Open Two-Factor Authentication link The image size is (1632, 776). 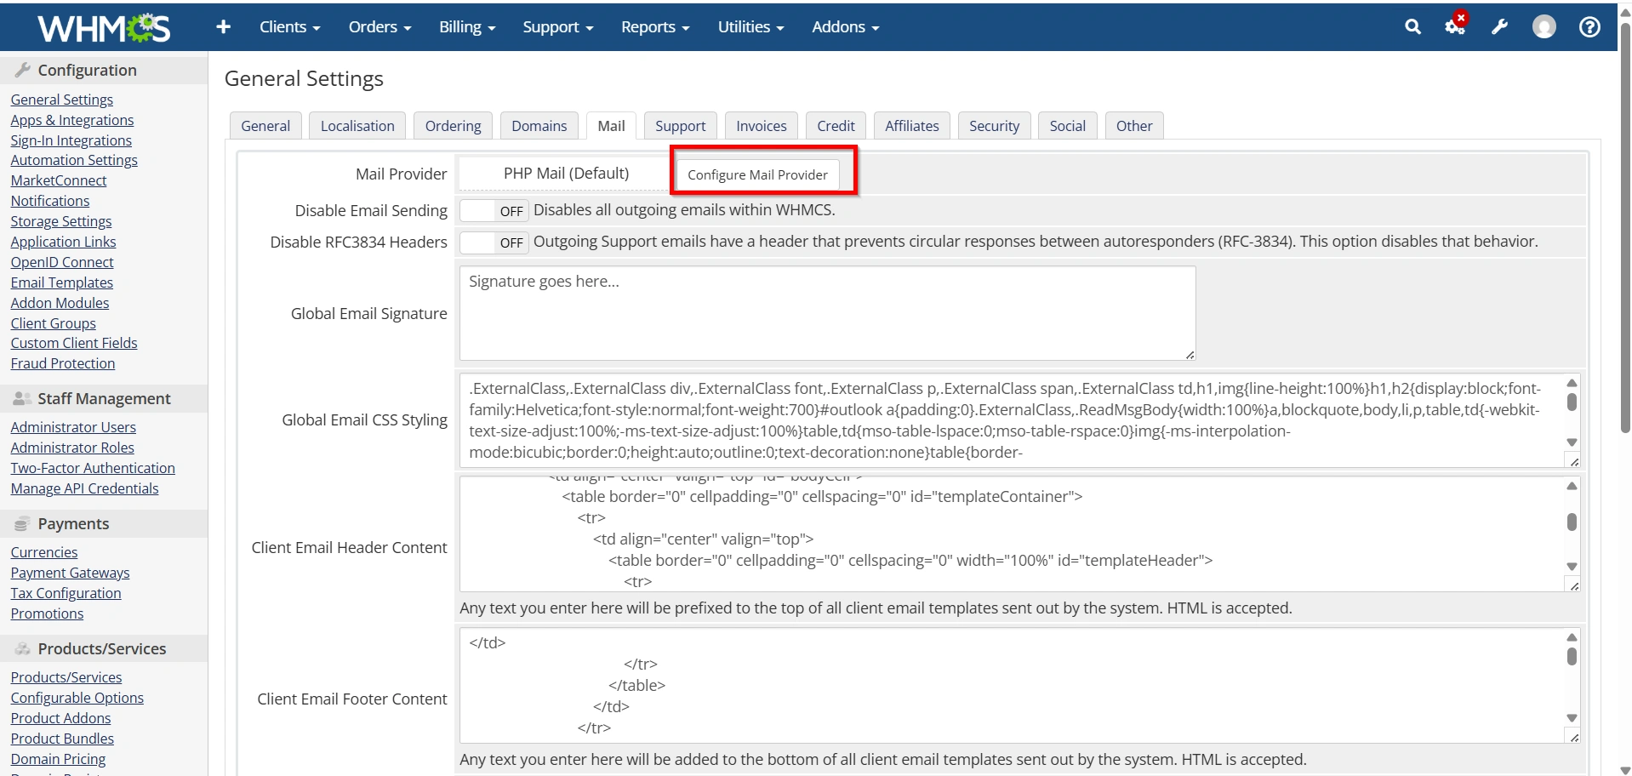pyautogui.click(x=93, y=468)
